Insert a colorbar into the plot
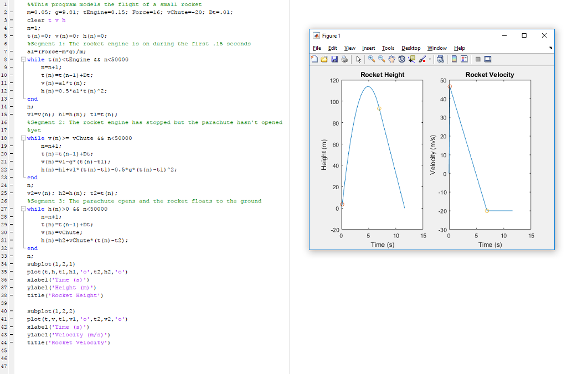Screen dimensions: 567x374 [454, 59]
